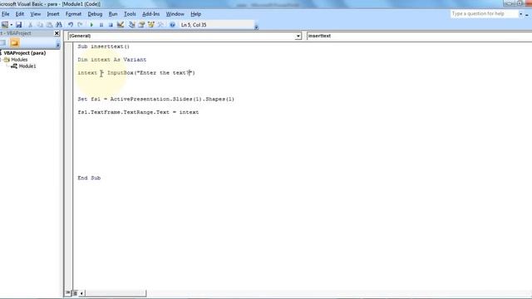Open the Object Browser icon
This screenshot has height=299, width=532.
pyautogui.click(x=151, y=25)
